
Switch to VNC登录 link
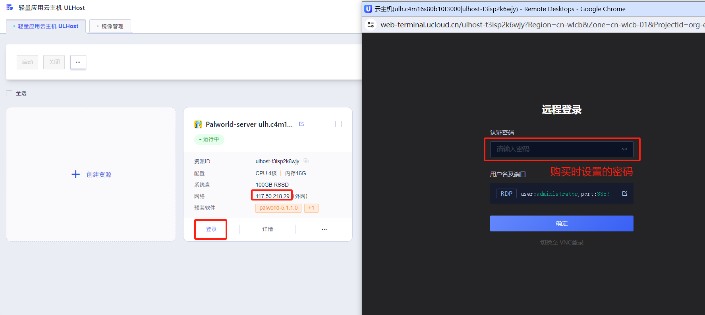pos(572,242)
